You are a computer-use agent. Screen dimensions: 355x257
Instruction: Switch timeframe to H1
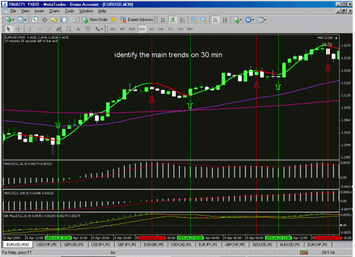151,29
